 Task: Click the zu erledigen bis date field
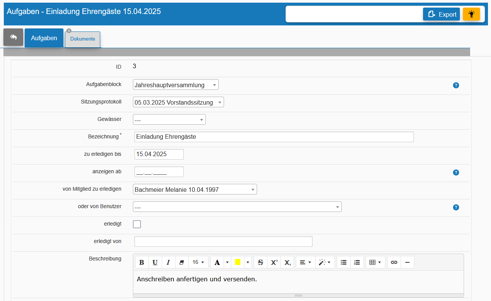tap(159, 154)
